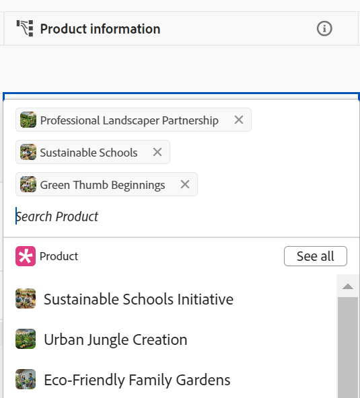The image size is (360, 398).
Task: Click Sustainable Schools Initiative thumbnail image
Action: tap(26, 298)
